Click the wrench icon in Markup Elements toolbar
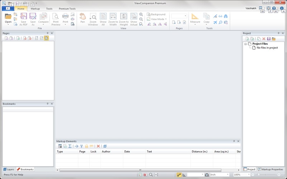The height and width of the screenshot is (179, 287). click(81, 146)
